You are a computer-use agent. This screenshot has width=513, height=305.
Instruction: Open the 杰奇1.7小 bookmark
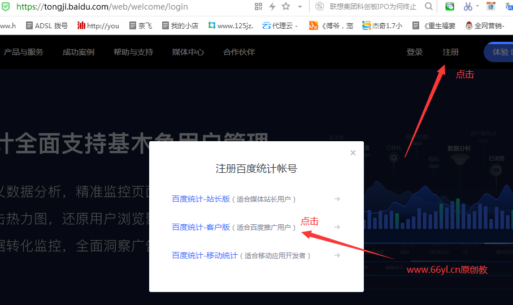382,25
